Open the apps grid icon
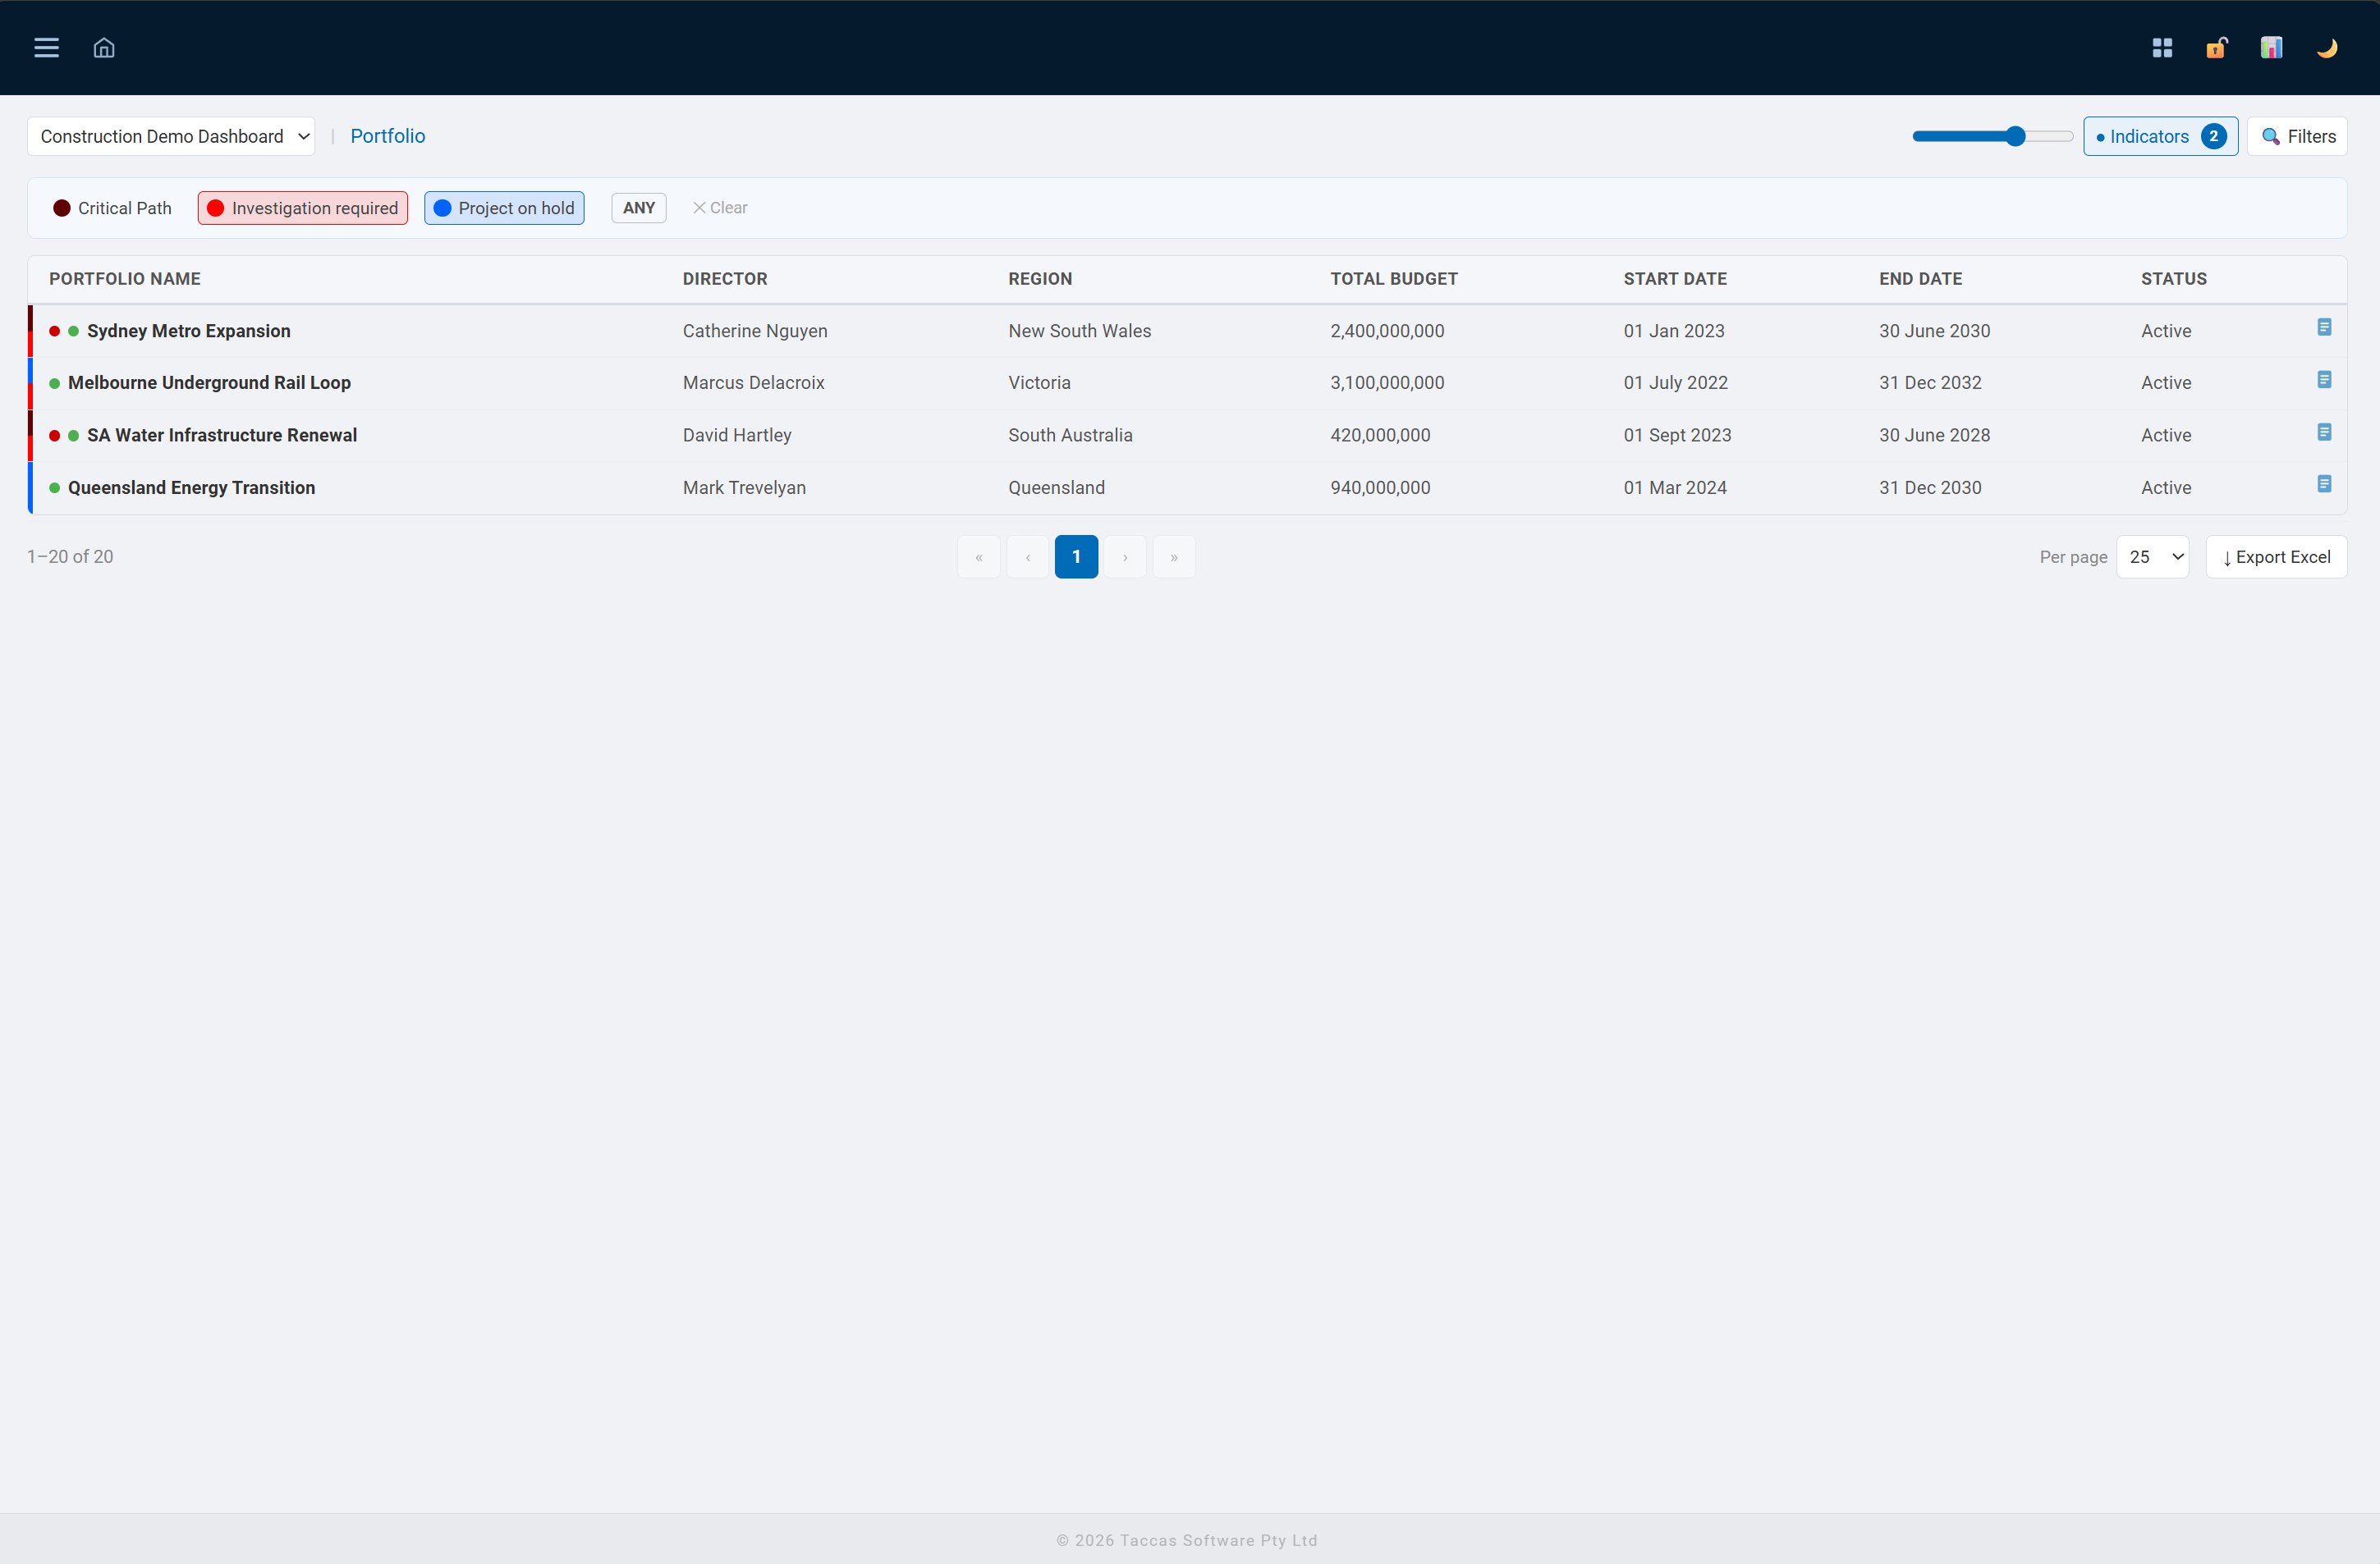This screenshot has width=2380, height=1564. click(x=2162, y=48)
